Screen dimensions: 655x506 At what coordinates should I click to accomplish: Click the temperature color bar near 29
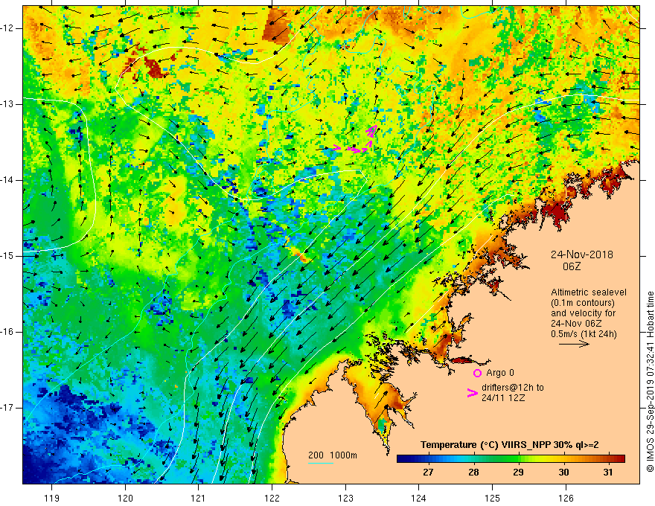click(x=518, y=459)
